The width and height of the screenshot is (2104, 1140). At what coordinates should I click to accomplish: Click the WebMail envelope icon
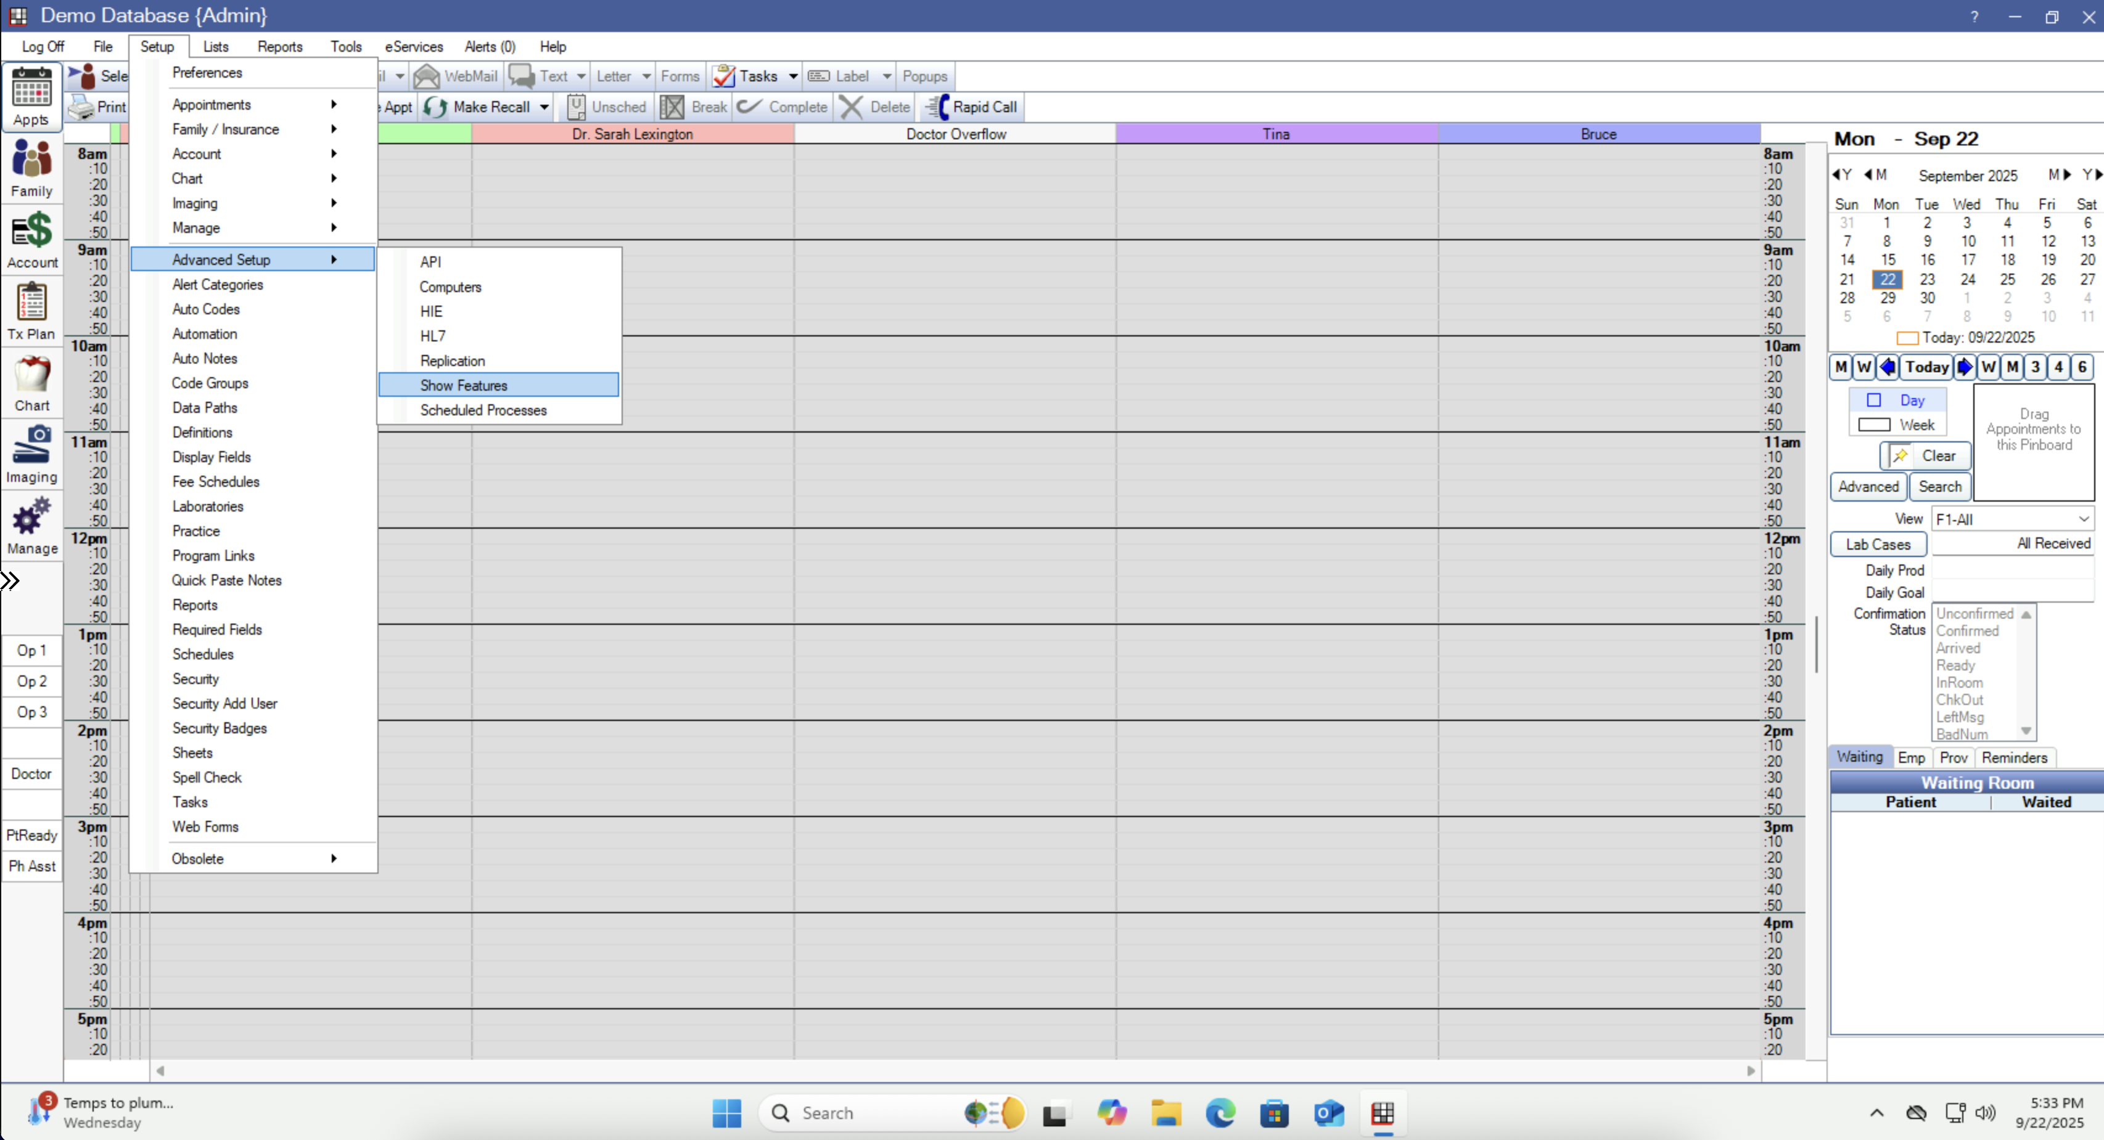pos(426,76)
